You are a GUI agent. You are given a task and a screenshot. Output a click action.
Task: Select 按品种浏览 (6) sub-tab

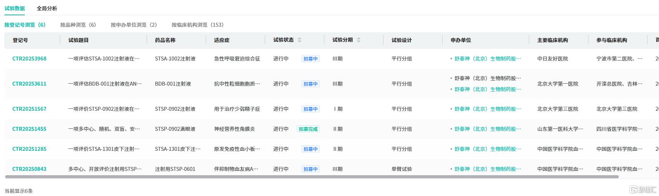point(78,25)
